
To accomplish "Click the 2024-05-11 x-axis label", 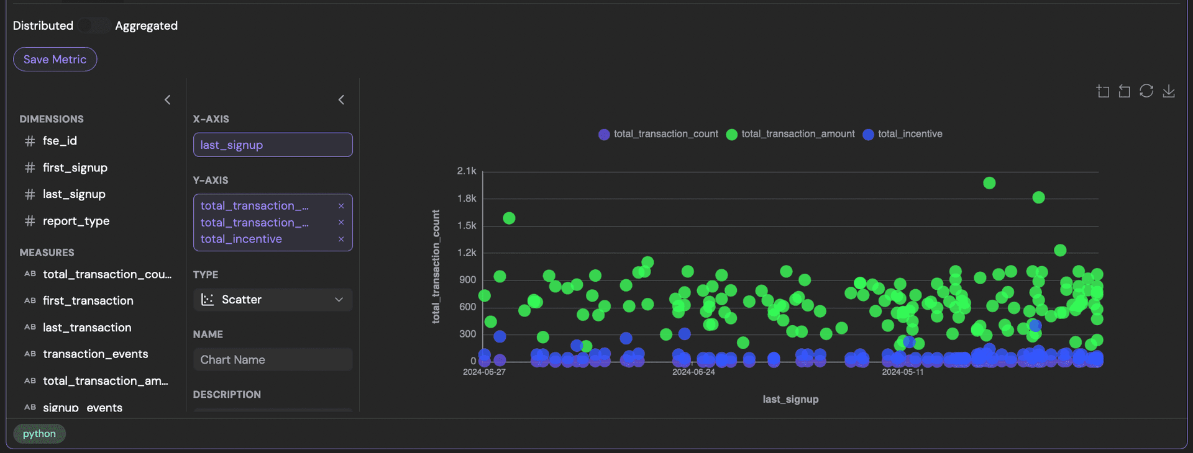I will pyautogui.click(x=903, y=372).
